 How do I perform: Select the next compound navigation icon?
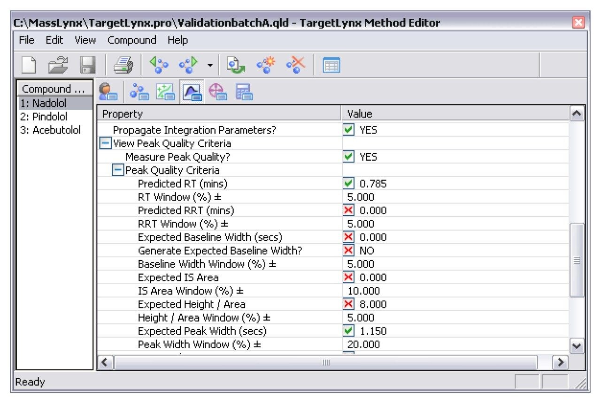click(x=188, y=64)
